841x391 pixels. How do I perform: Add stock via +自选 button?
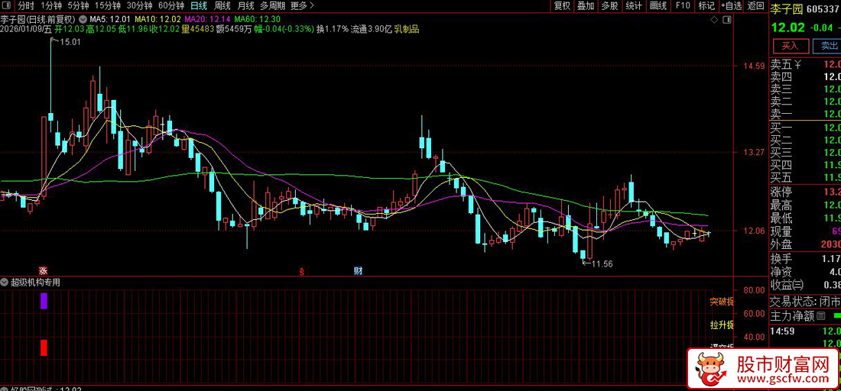[732, 6]
